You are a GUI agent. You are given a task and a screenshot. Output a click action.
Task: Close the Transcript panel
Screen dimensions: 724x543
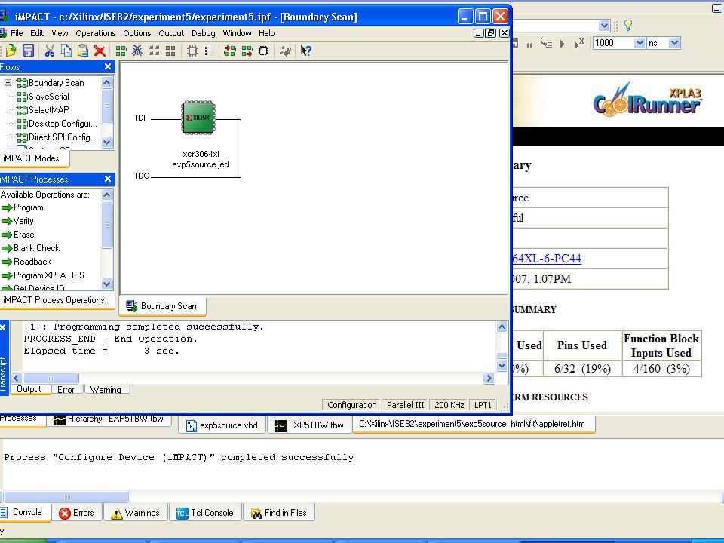click(x=3, y=327)
